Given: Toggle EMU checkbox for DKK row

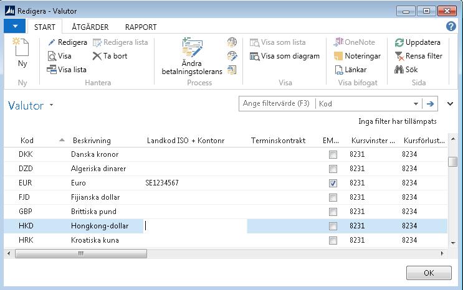Looking at the screenshot, I should click(x=333, y=154).
